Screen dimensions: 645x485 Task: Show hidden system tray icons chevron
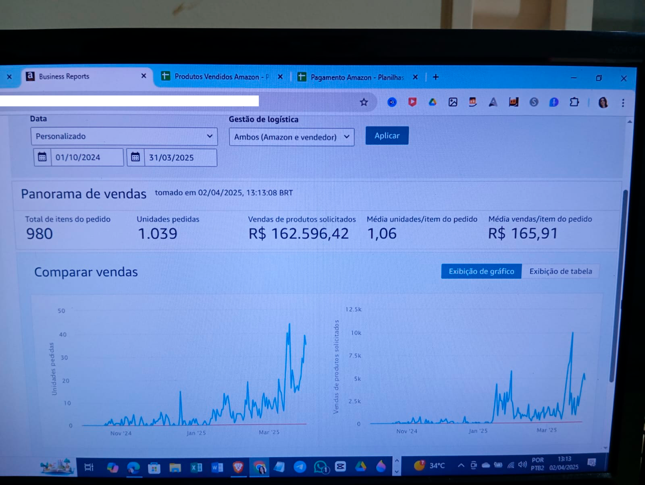[x=461, y=465]
